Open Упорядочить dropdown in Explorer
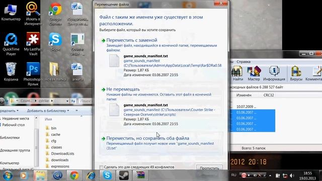The height and width of the screenshot is (181, 322). click(9, 111)
